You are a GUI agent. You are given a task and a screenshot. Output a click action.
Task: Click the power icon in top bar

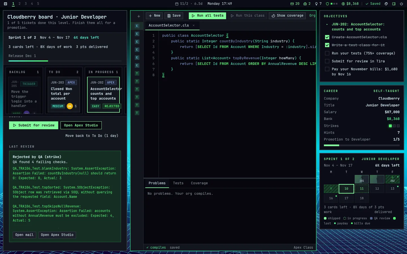401,4
